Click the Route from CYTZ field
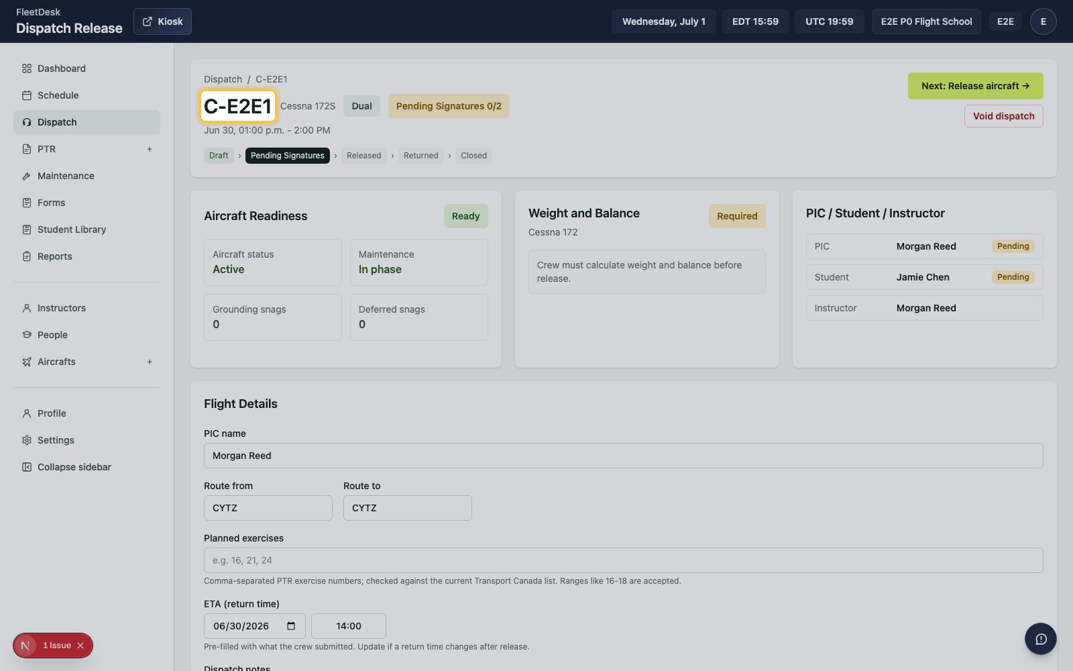 click(x=268, y=508)
